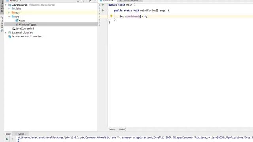
Task: Click the .idea folder icon
Action: 13,9
